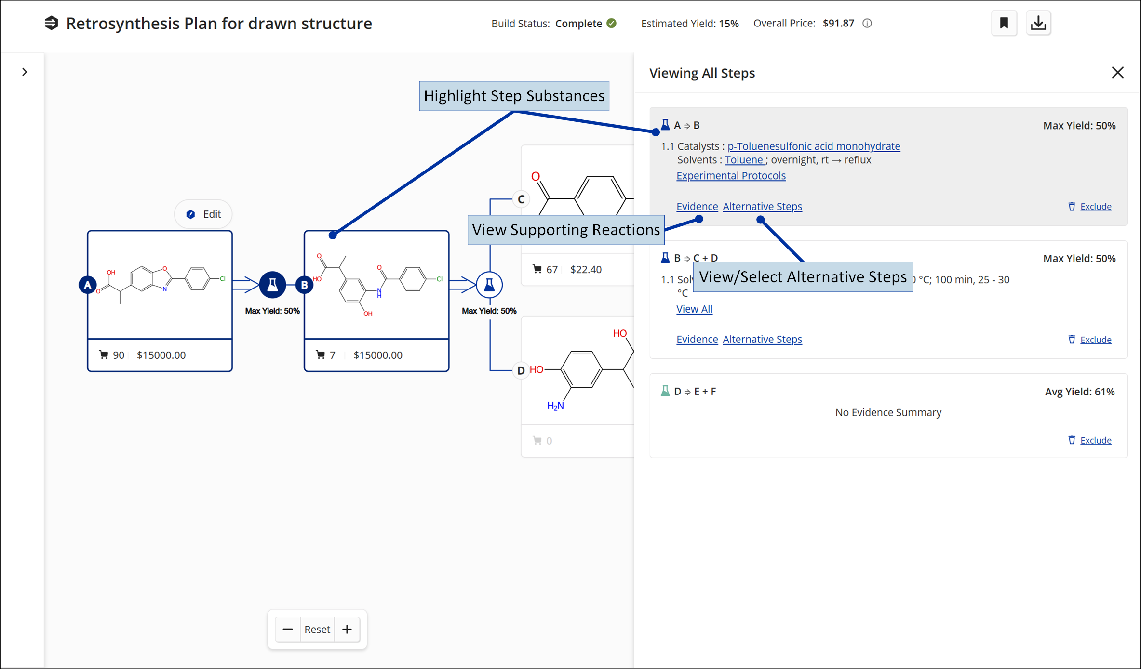Click the flask icon for step D ⇒ E + F
This screenshot has height=669, width=1141.
point(665,391)
